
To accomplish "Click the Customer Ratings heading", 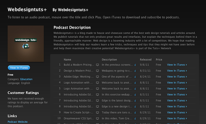I will tap(23, 93).
